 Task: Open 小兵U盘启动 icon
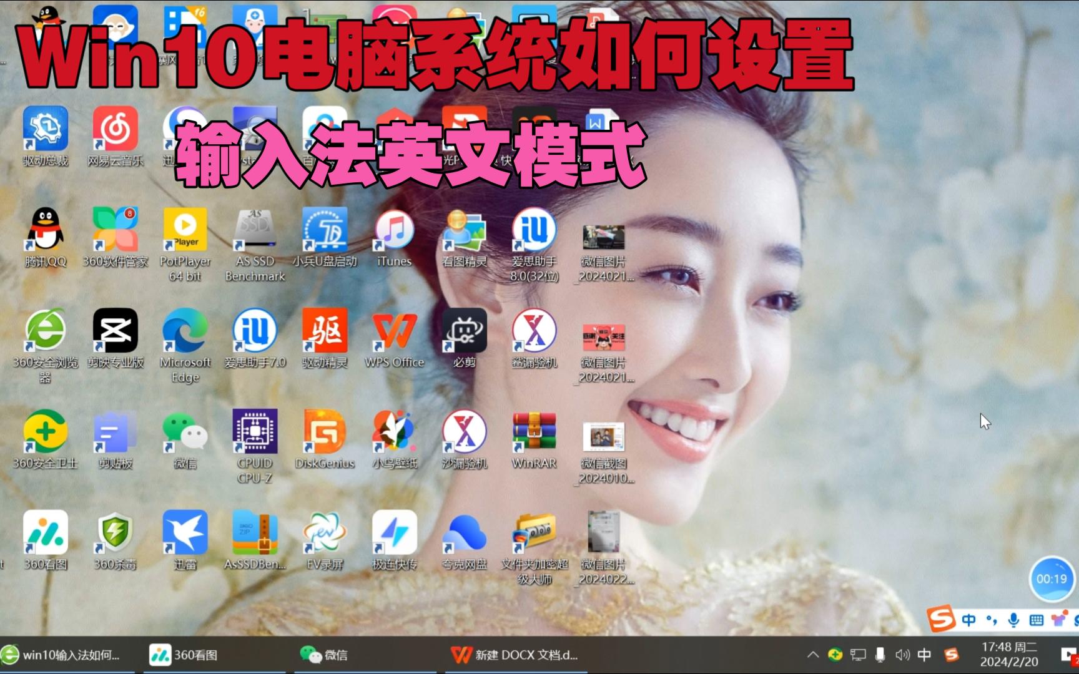click(x=325, y=238)
